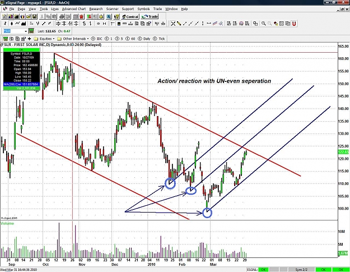Open the Window menu
Image resolution: width=350 pixels, height=272 pixels.
click(x=171, y=9)
